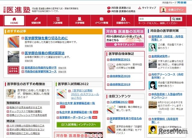Click the 河合塾 医進塾の活用法 pink banner heading
Image resolution: width=192 pixels, height=138 pixels.
[125, 31]
